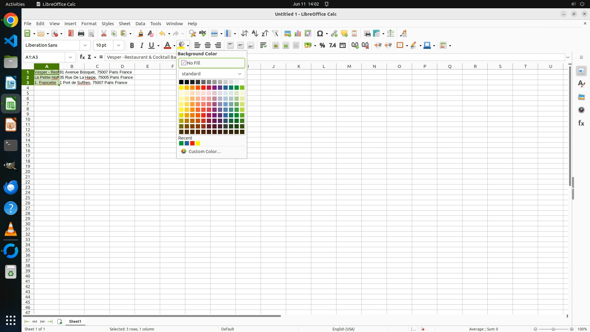Viewport: 590px width, 332px height.
Task: Click the Merge and Center Cells icon
Action: [276, 45]
